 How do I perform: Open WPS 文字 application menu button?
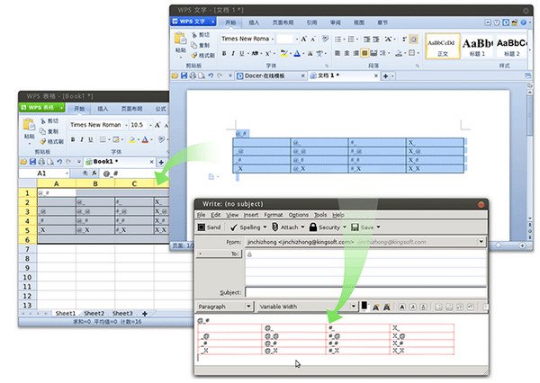(193, 22)
